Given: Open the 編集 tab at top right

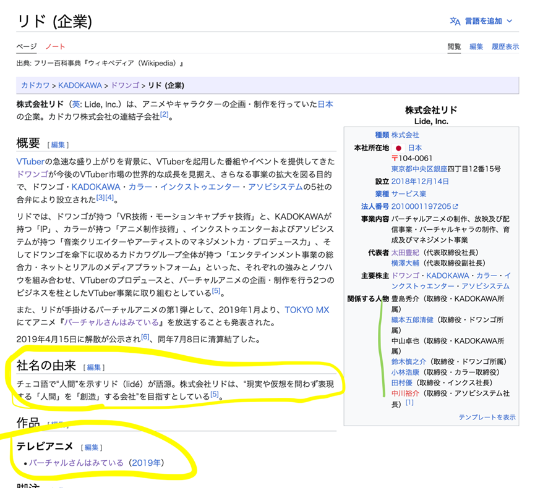Looking at the screenshot, I should [x=476, y=47].
